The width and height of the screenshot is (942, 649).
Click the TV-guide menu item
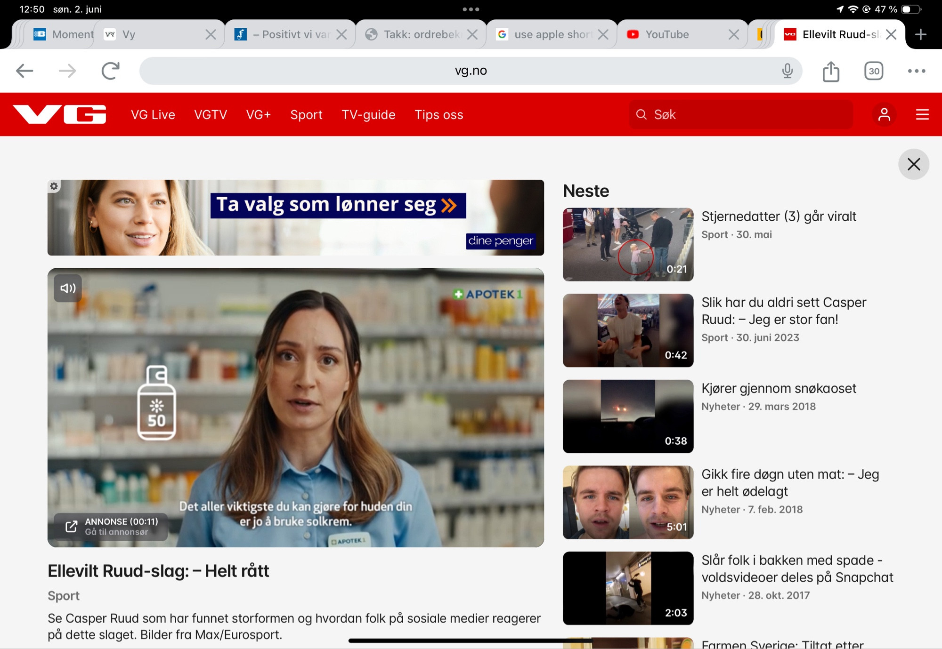[369, 114]
